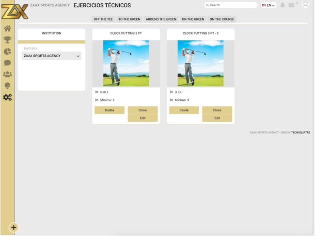Click the round plus add button

click(x=14, y=227)
